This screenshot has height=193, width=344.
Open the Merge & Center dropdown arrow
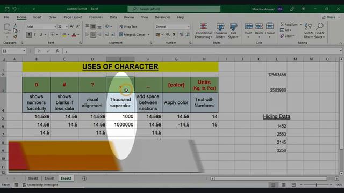pos(149,34)
